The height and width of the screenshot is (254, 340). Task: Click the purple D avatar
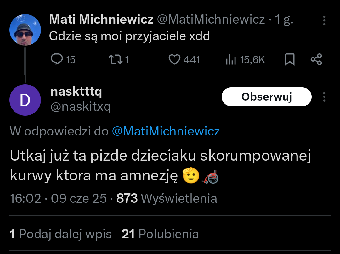25,100
